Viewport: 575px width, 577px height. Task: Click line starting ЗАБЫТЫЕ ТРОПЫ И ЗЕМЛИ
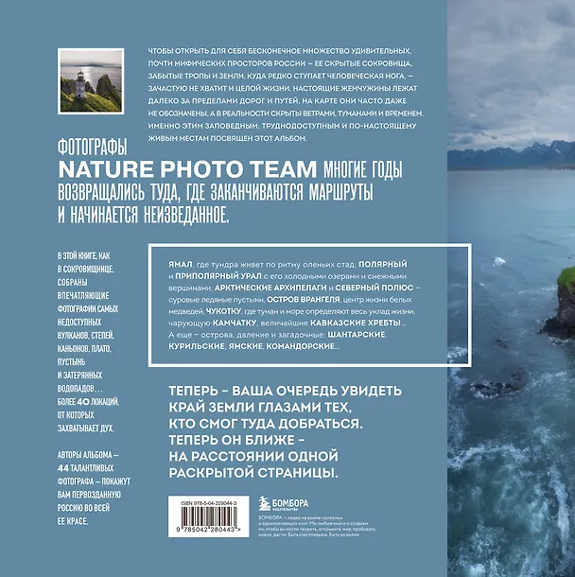click(x=281, y=76)
